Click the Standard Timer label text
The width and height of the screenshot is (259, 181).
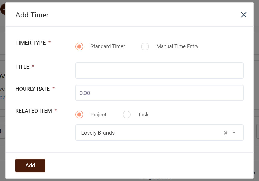coord(108,46)
